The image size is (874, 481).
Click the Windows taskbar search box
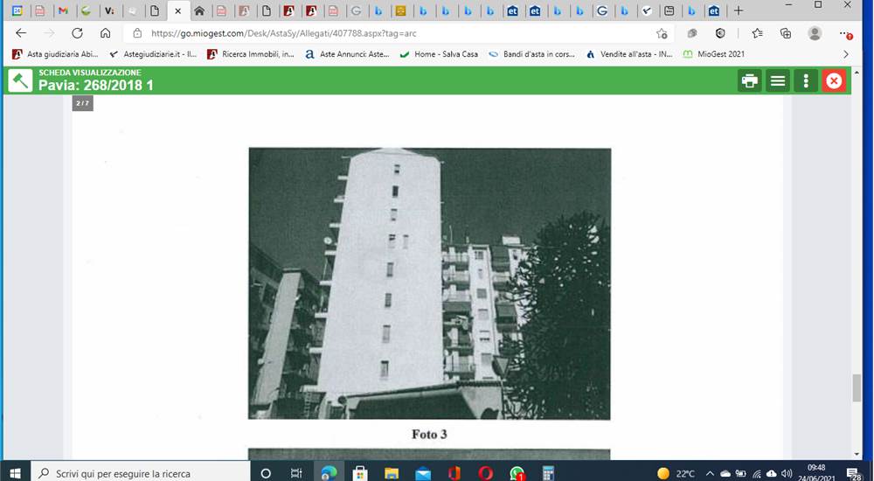(141, 473)
